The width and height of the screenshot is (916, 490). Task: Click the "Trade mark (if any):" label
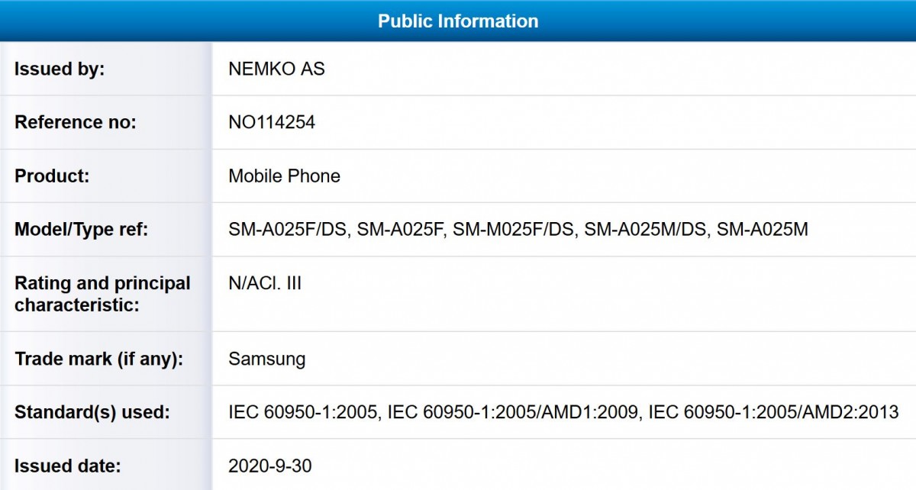(98, 359)
